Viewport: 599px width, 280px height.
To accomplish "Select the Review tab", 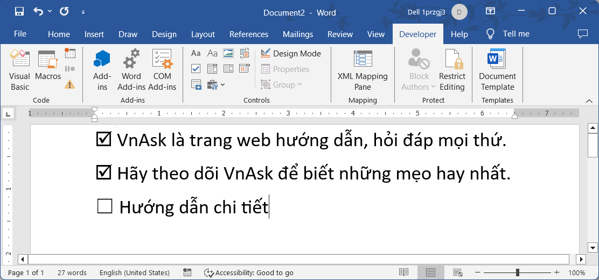I will [340, 34].
